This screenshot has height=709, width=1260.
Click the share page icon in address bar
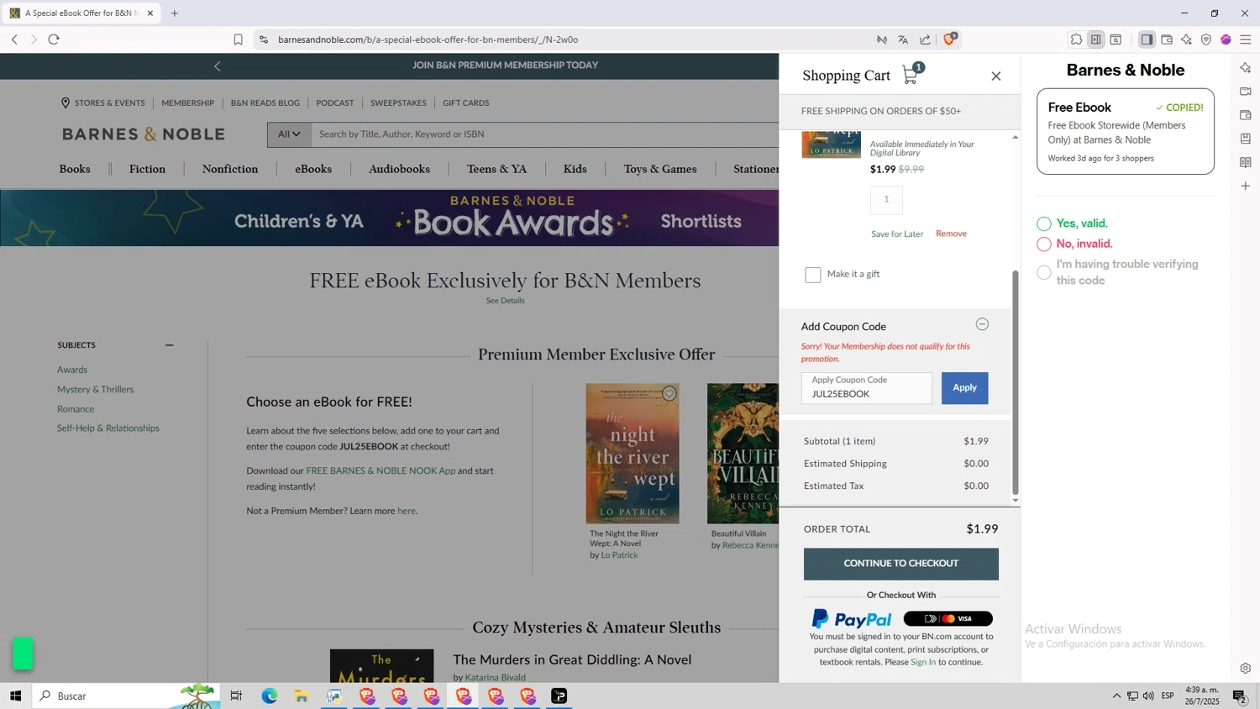click(x=925, y=39)
